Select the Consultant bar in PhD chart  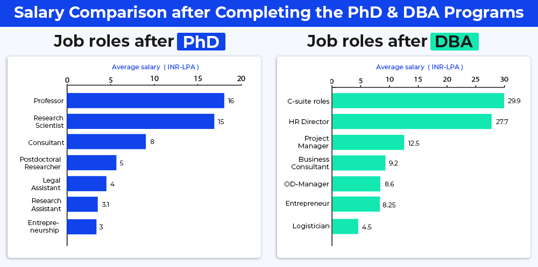tap(107, 142)
